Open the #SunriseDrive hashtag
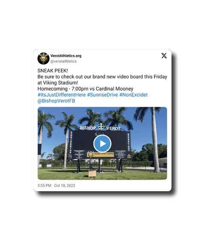This screenshot has width=213, height=252. coord(103,95)
